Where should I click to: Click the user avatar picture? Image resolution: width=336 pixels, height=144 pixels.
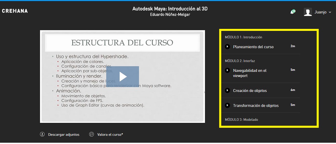308,12
